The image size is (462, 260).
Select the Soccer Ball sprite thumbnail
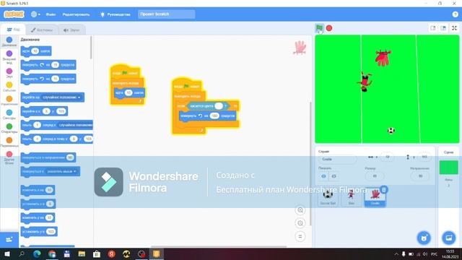pos(328,197)
